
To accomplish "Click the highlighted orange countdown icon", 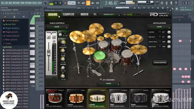I will pos(88,3).
